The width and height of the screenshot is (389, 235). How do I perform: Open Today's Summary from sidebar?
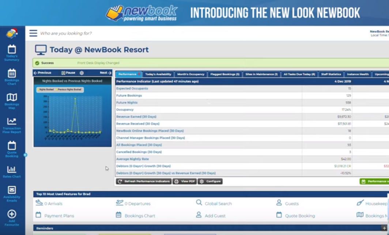(x=12, y=53)
